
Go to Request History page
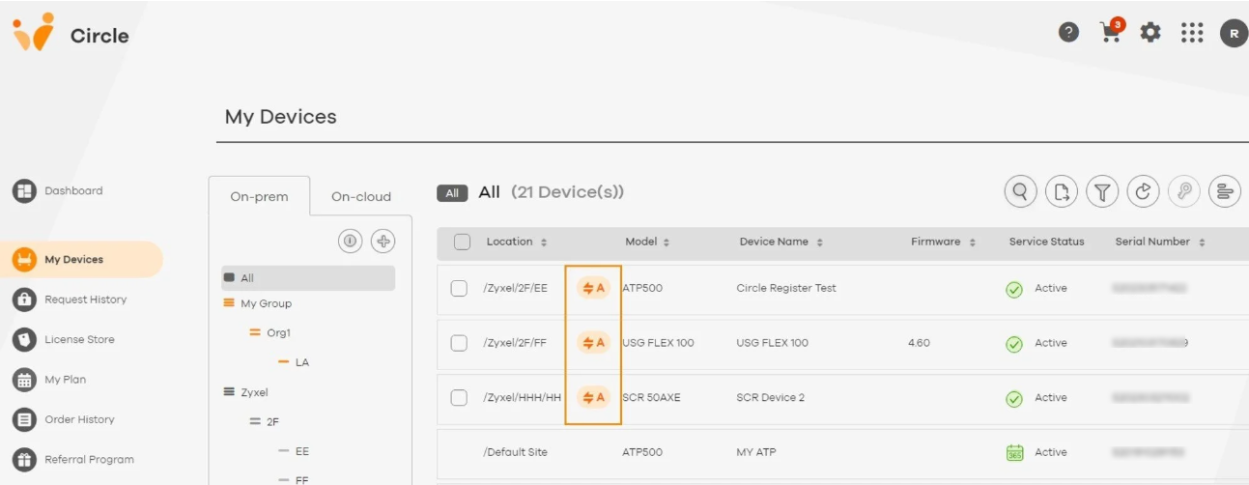pos(85,300)
